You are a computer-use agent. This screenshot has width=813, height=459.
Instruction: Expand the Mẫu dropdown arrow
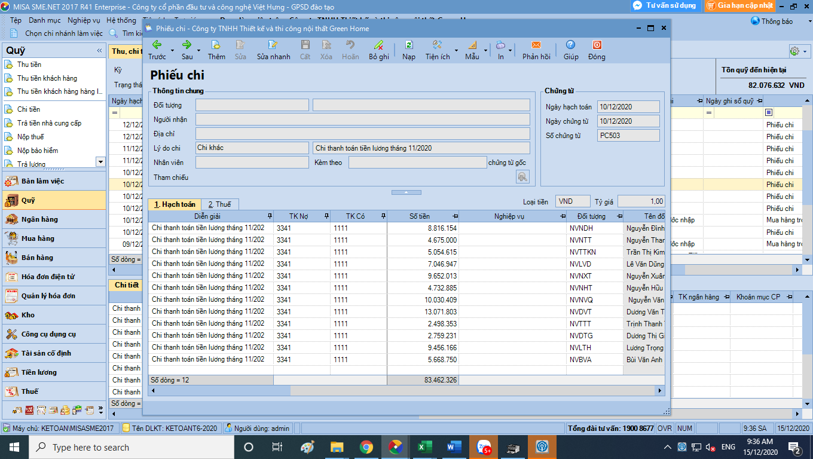pyautogui.click(x=485, y=51)
